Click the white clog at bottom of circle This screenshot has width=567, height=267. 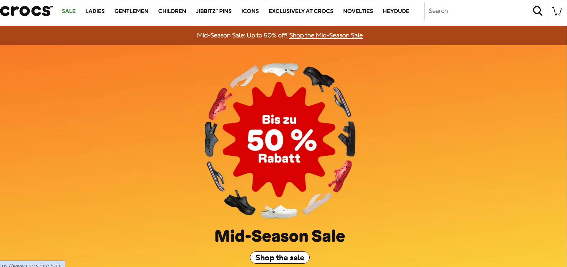click(279, 211)
